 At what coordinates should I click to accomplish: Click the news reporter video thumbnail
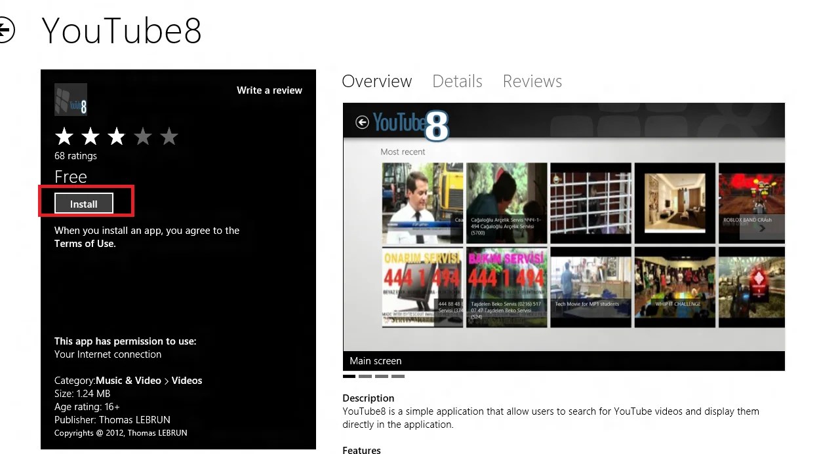422,203
